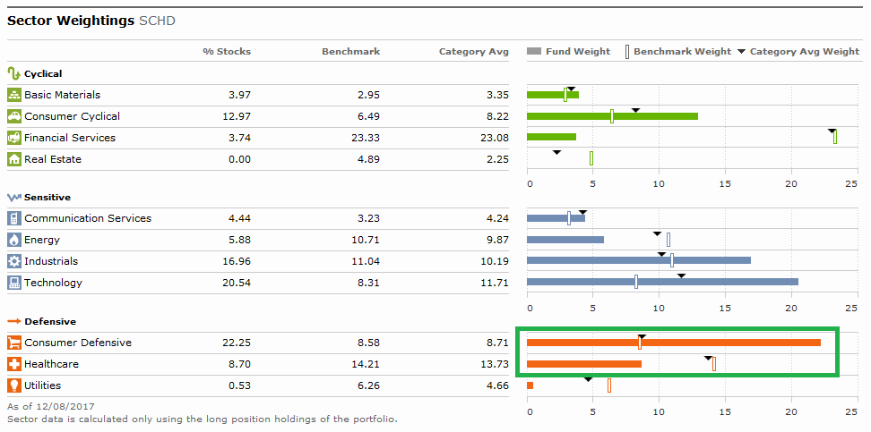The height and width of the screenshot is (432, 871).
Task: Click the Real Estate house icon
Action: (14, 159)
